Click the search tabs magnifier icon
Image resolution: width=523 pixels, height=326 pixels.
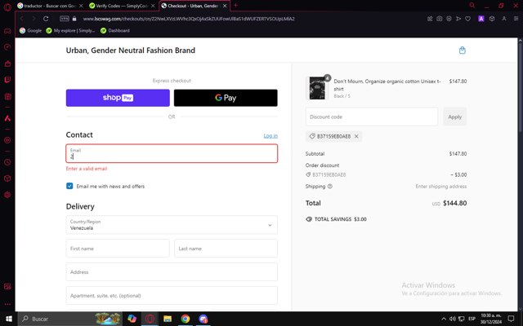472,6
